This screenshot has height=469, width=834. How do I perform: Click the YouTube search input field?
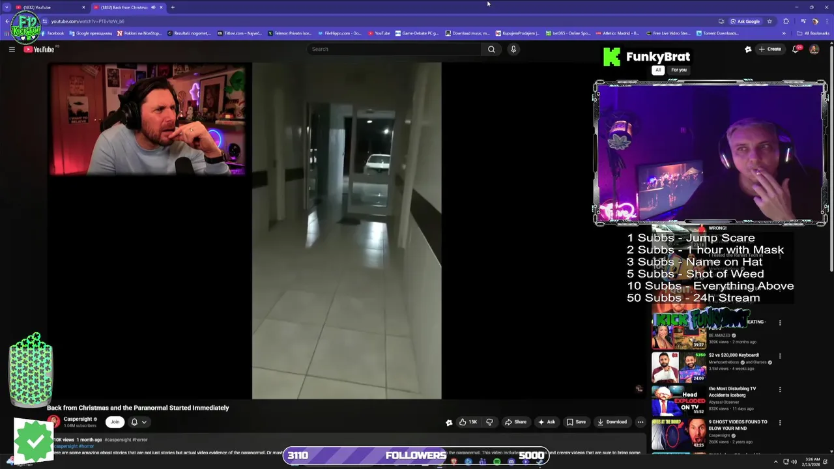[x=394, y=49]
